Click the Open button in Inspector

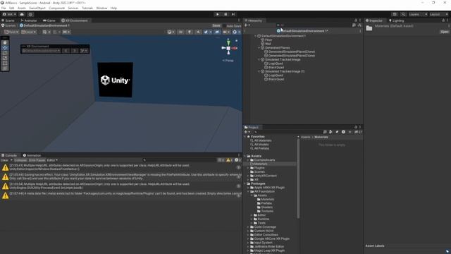pyautogui.click(x=445, y=32)
